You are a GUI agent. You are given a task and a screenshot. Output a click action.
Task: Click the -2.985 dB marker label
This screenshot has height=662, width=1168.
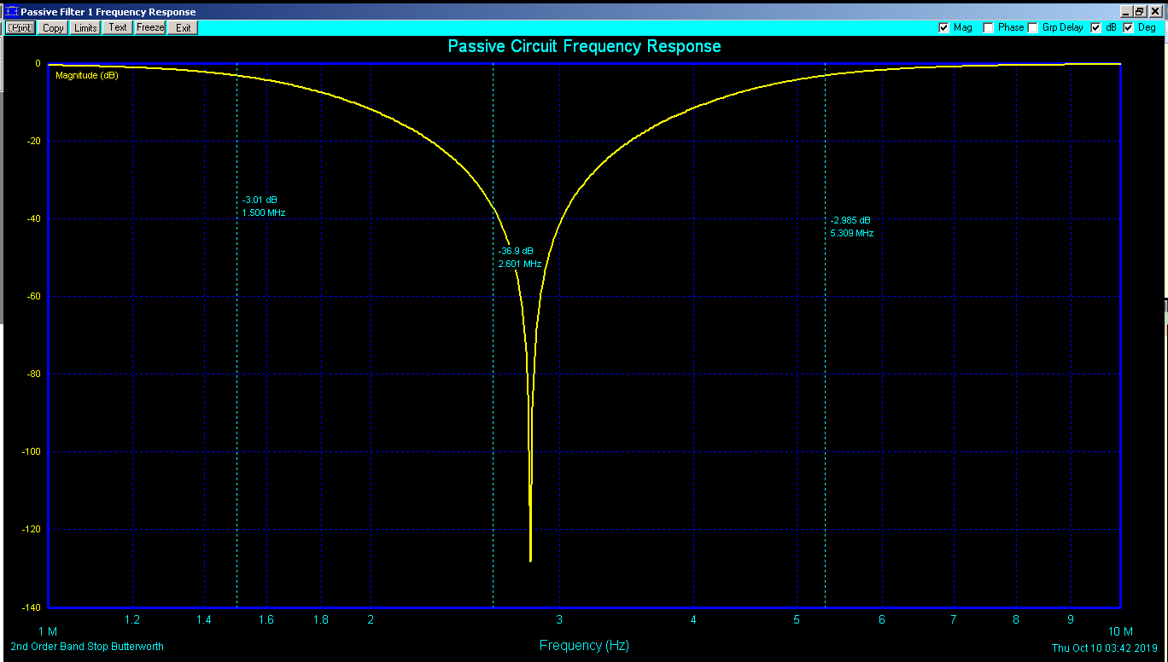click(850, 220)
